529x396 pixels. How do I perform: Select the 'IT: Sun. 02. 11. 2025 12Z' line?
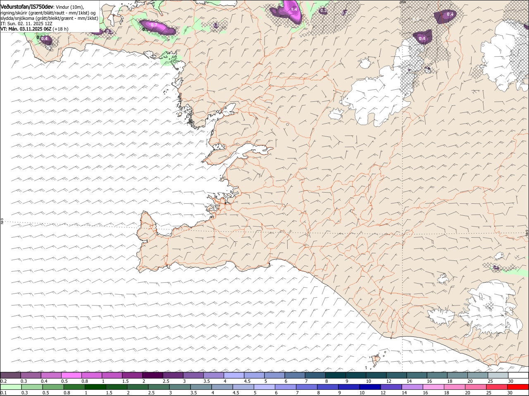[26, 24]
